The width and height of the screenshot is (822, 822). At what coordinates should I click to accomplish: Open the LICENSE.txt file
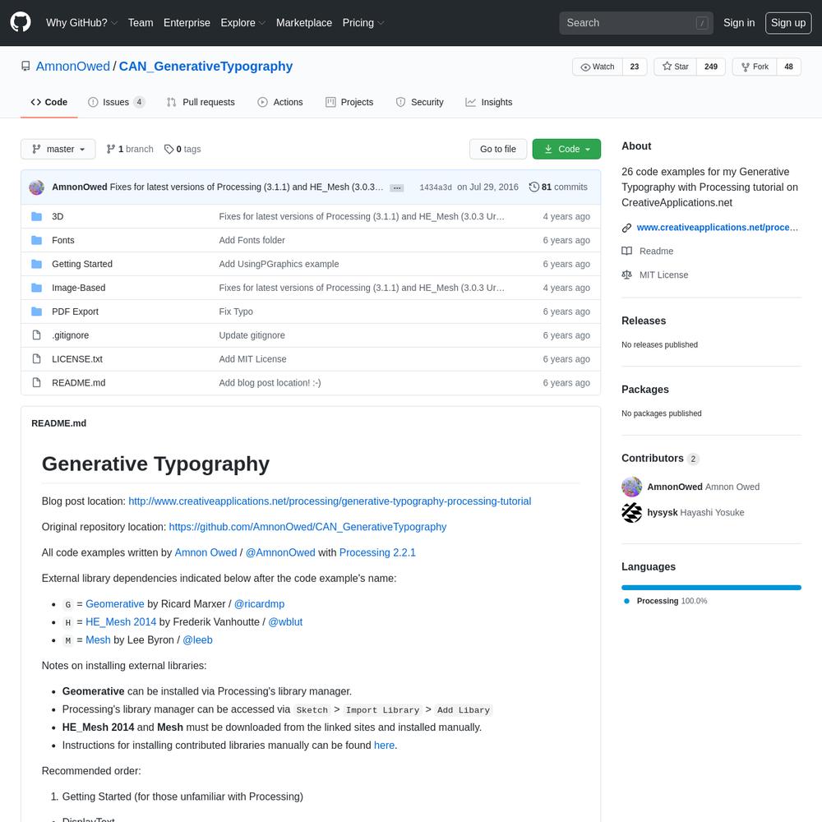click(x=77, y=359)
